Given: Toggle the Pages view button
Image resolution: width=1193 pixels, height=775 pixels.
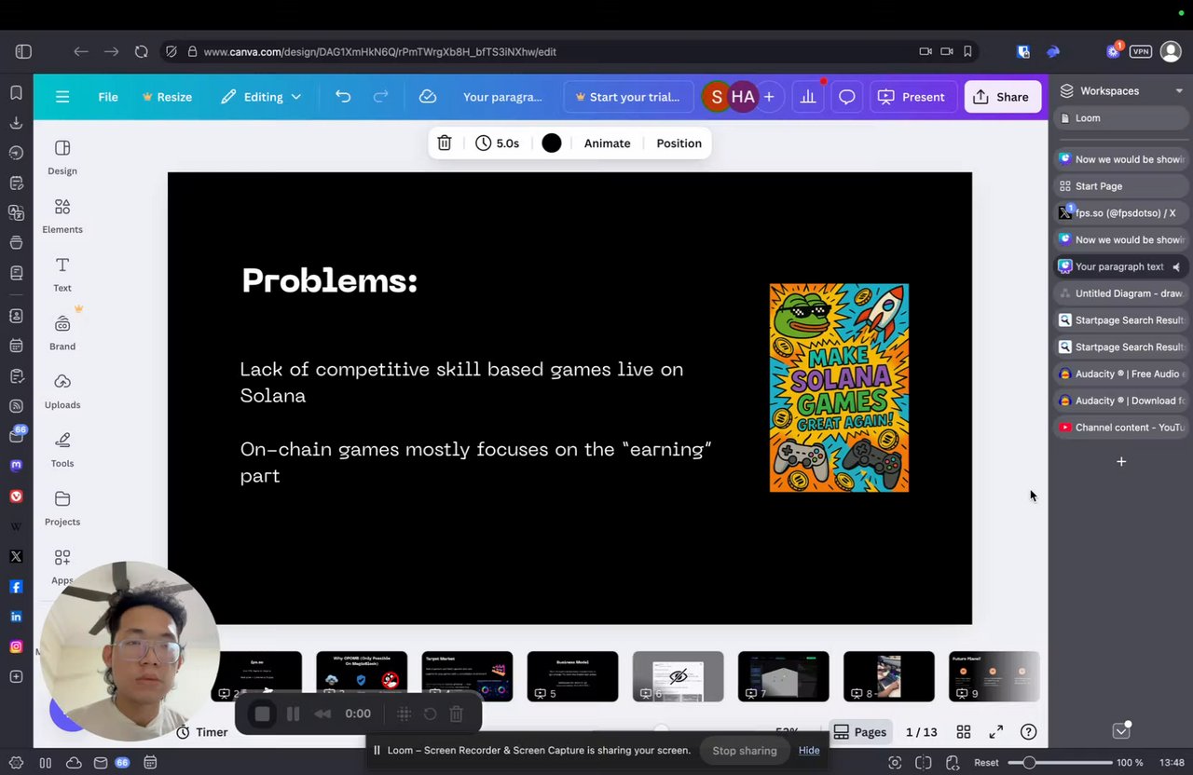Looking at the screenshot, I should click(x=860, y=732).
